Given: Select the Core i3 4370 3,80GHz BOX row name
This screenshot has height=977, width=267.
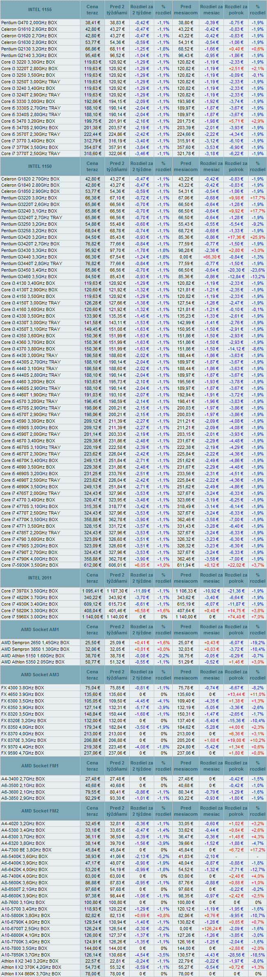Looking at the screenshot, I should click(28, 349).
